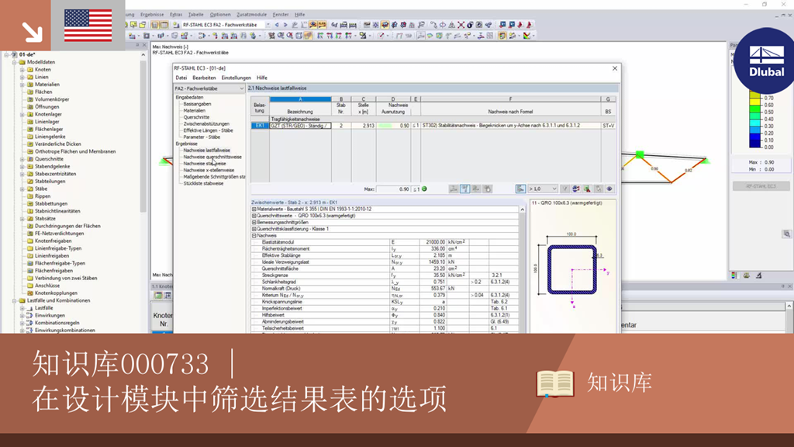This screenshot has height=447, width=794.
Task: Open Basisangaben under Eingabedaten
Action: point(197,104)
